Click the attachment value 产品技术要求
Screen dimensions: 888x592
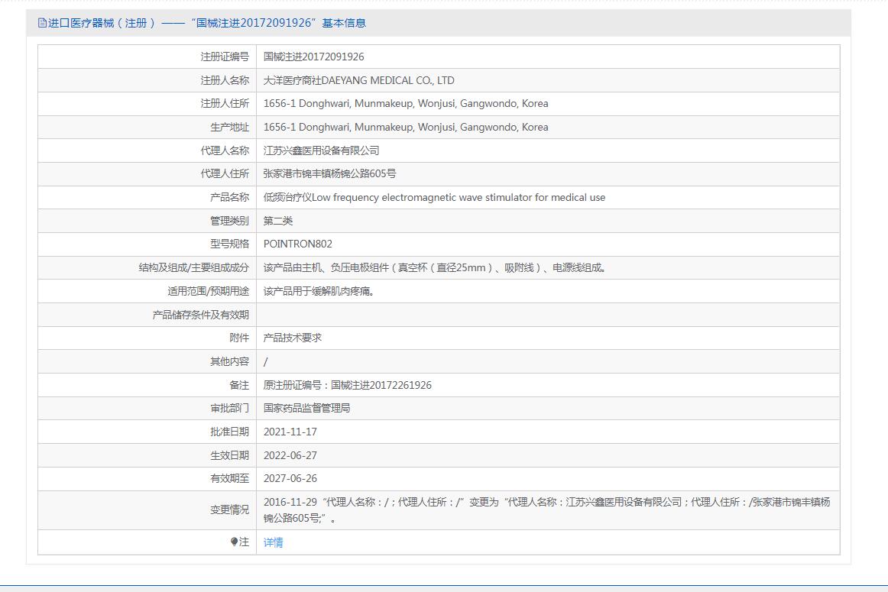(x=293, y=338)
